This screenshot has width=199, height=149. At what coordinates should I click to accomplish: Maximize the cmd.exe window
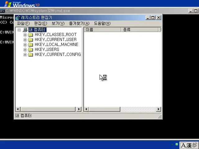pyautogui.click(x=196, y=11)
